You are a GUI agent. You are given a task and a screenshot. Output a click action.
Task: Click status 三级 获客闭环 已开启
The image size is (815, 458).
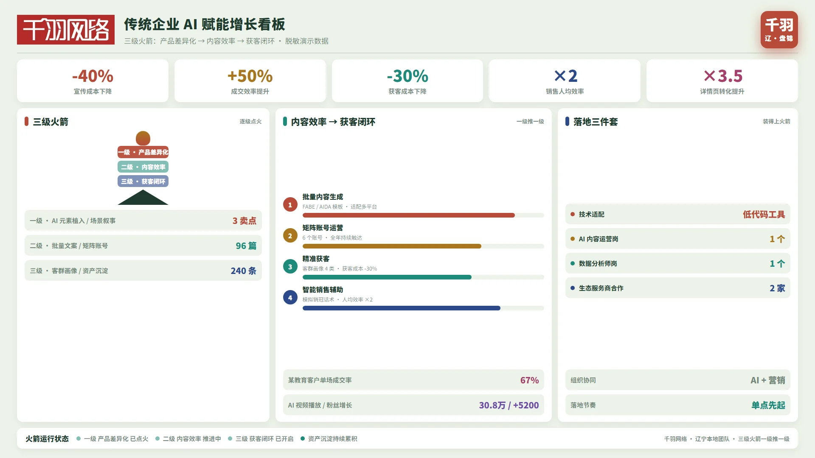coord(261,438)
